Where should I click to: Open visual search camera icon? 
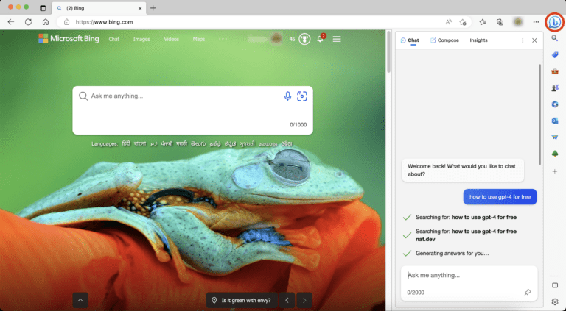301,96
